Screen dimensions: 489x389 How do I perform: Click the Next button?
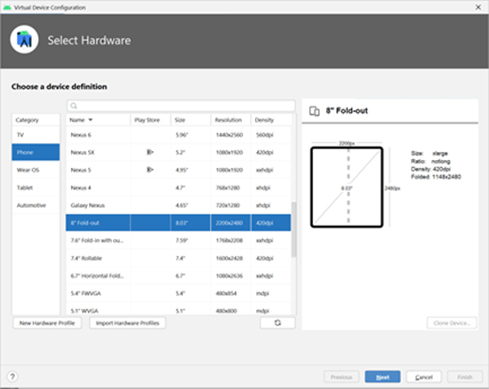click(382, 377)
